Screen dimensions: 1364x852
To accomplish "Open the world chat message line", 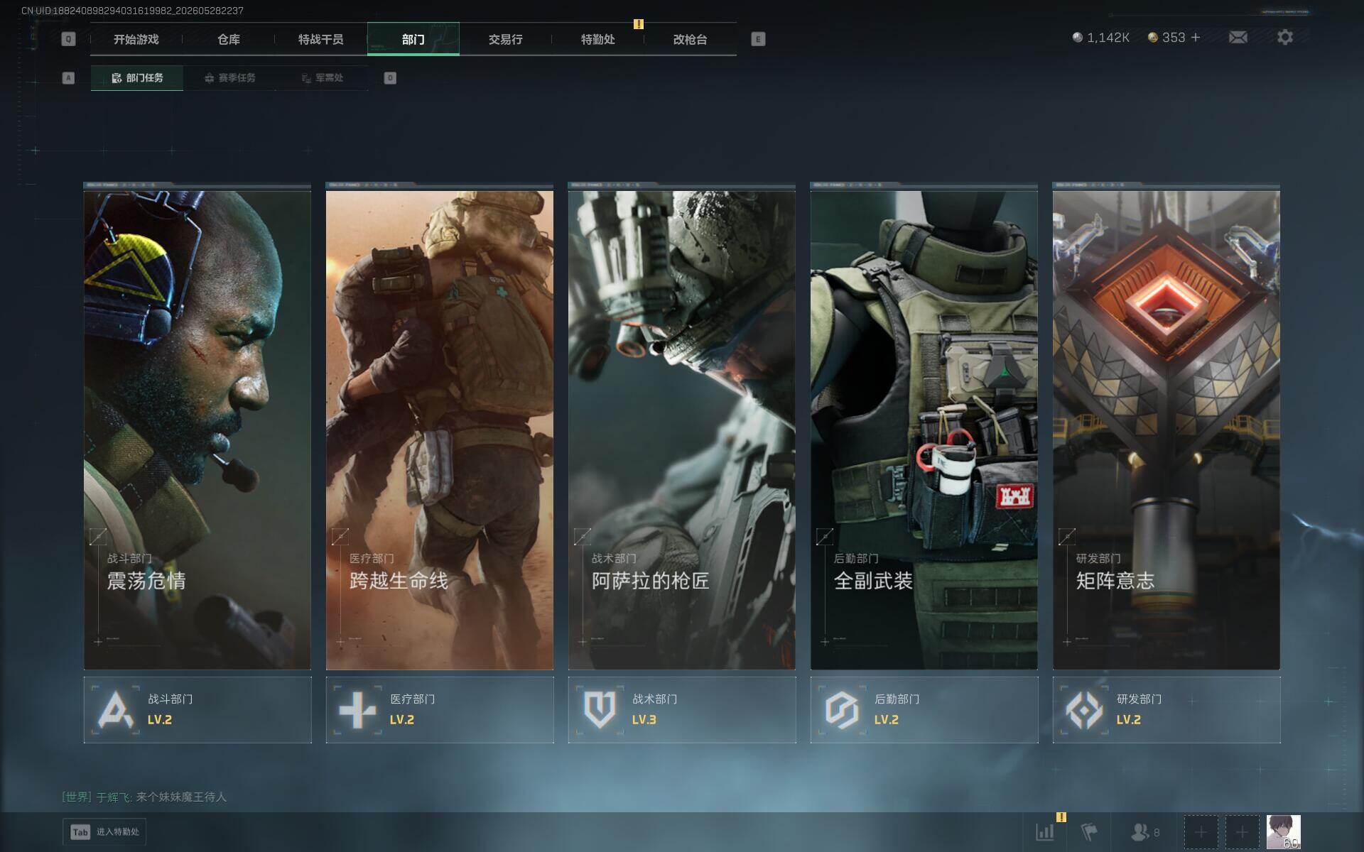I will pos(144,797).
